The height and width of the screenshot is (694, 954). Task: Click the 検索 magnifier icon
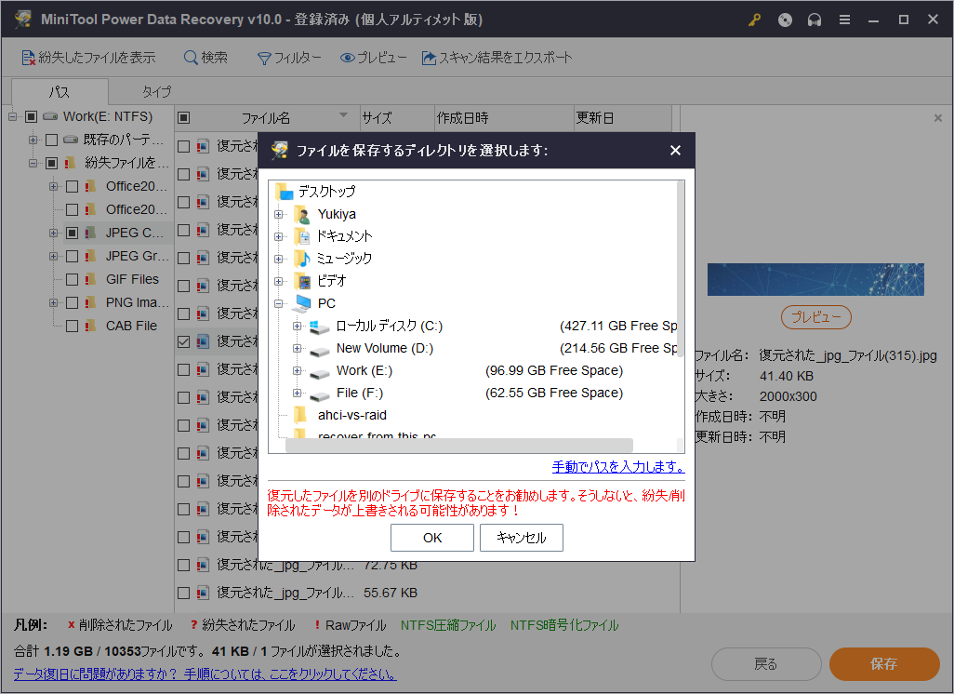click(x=191, y=58)
